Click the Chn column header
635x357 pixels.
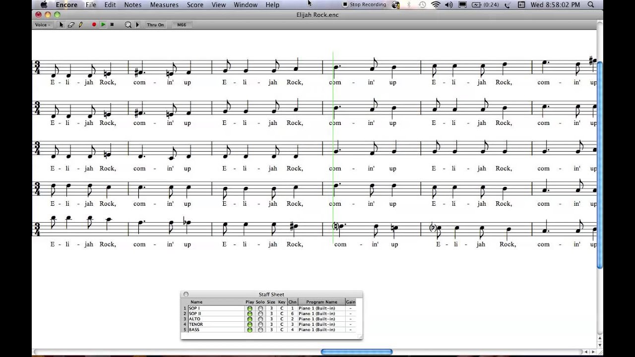pyautogui.click(x=292, y=302)
